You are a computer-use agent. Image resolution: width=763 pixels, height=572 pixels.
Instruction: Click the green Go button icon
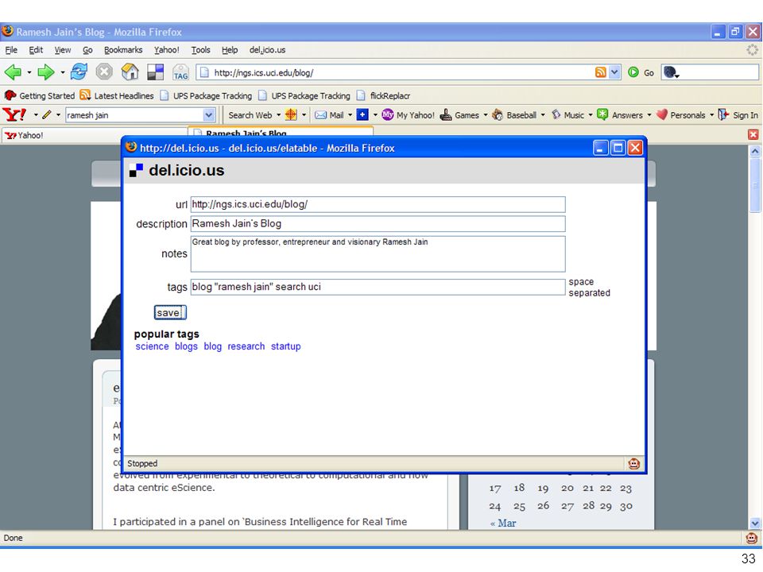point(633,72)
